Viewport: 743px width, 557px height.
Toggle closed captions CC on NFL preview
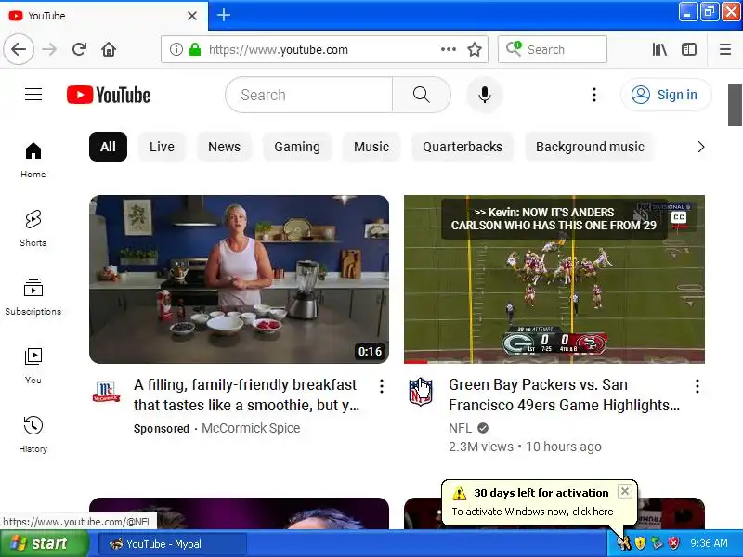coord(679,217)
